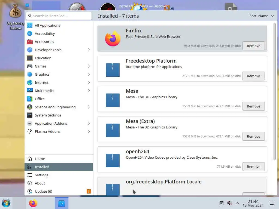
Task: Unmute the audio volume tray icon
Action: click(229, 203)
